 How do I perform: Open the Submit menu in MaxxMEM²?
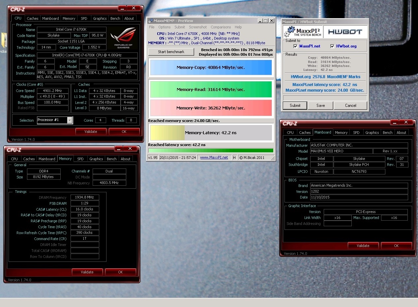click(180, 27)
